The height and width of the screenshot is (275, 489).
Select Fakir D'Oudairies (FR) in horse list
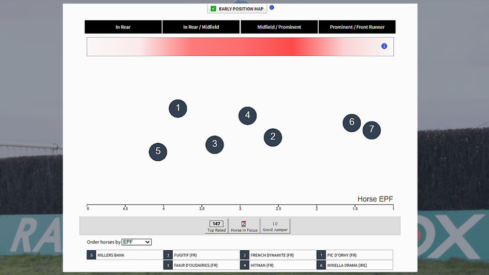[201, 265]
